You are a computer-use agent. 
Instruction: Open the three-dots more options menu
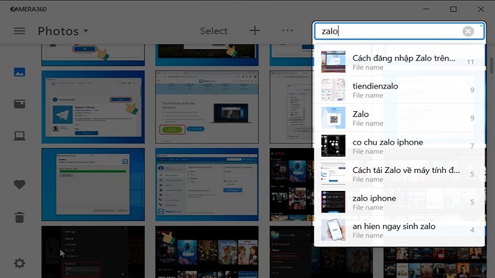click(x=288, y=31)
